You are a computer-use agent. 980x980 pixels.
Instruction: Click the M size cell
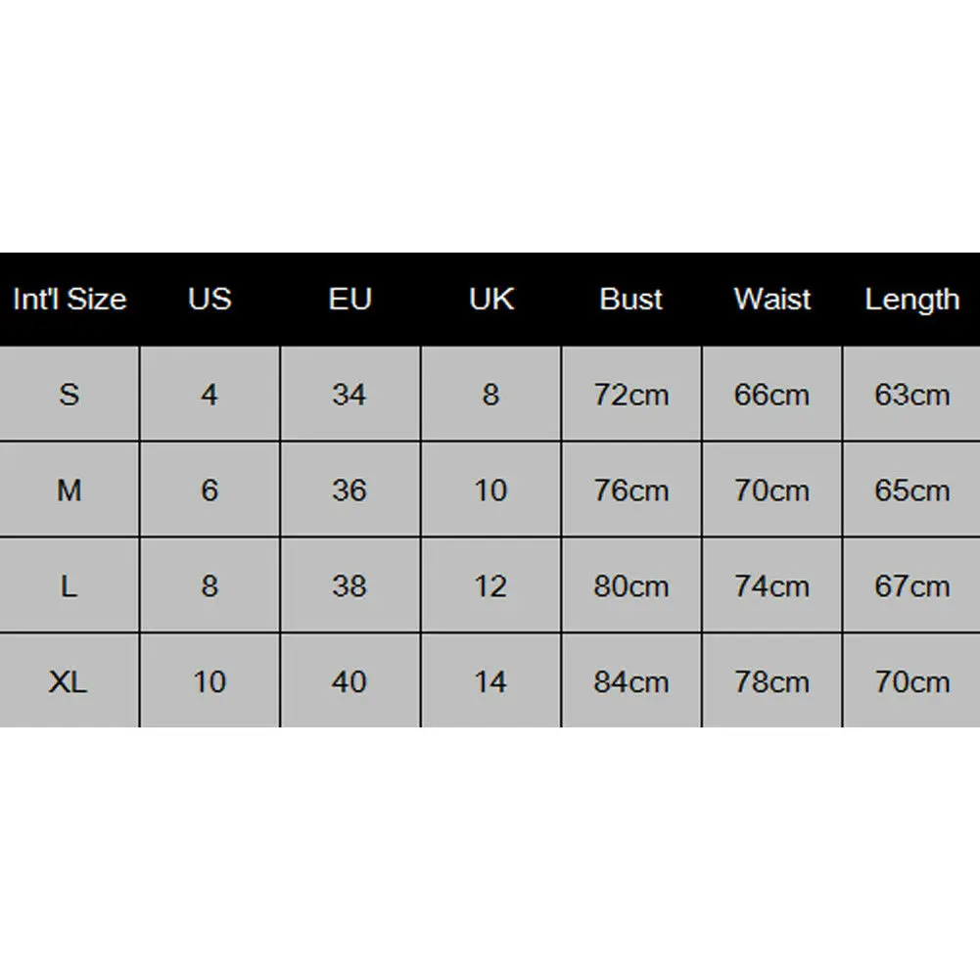(70, 490)
